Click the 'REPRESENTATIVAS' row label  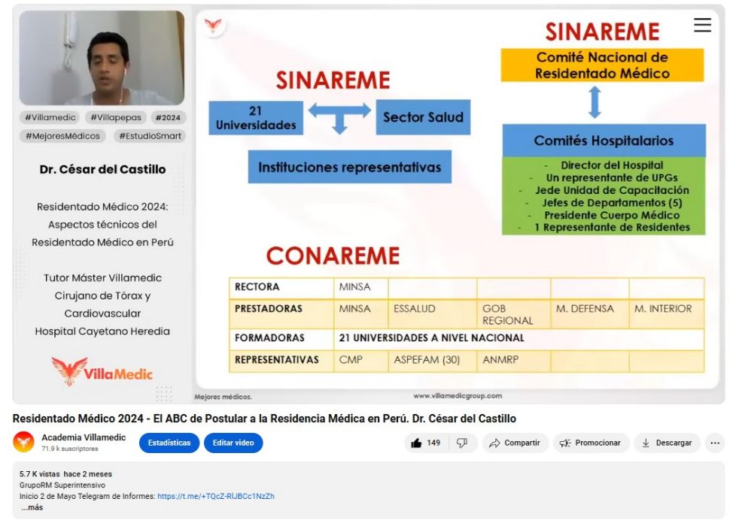(x=281, y=361)
